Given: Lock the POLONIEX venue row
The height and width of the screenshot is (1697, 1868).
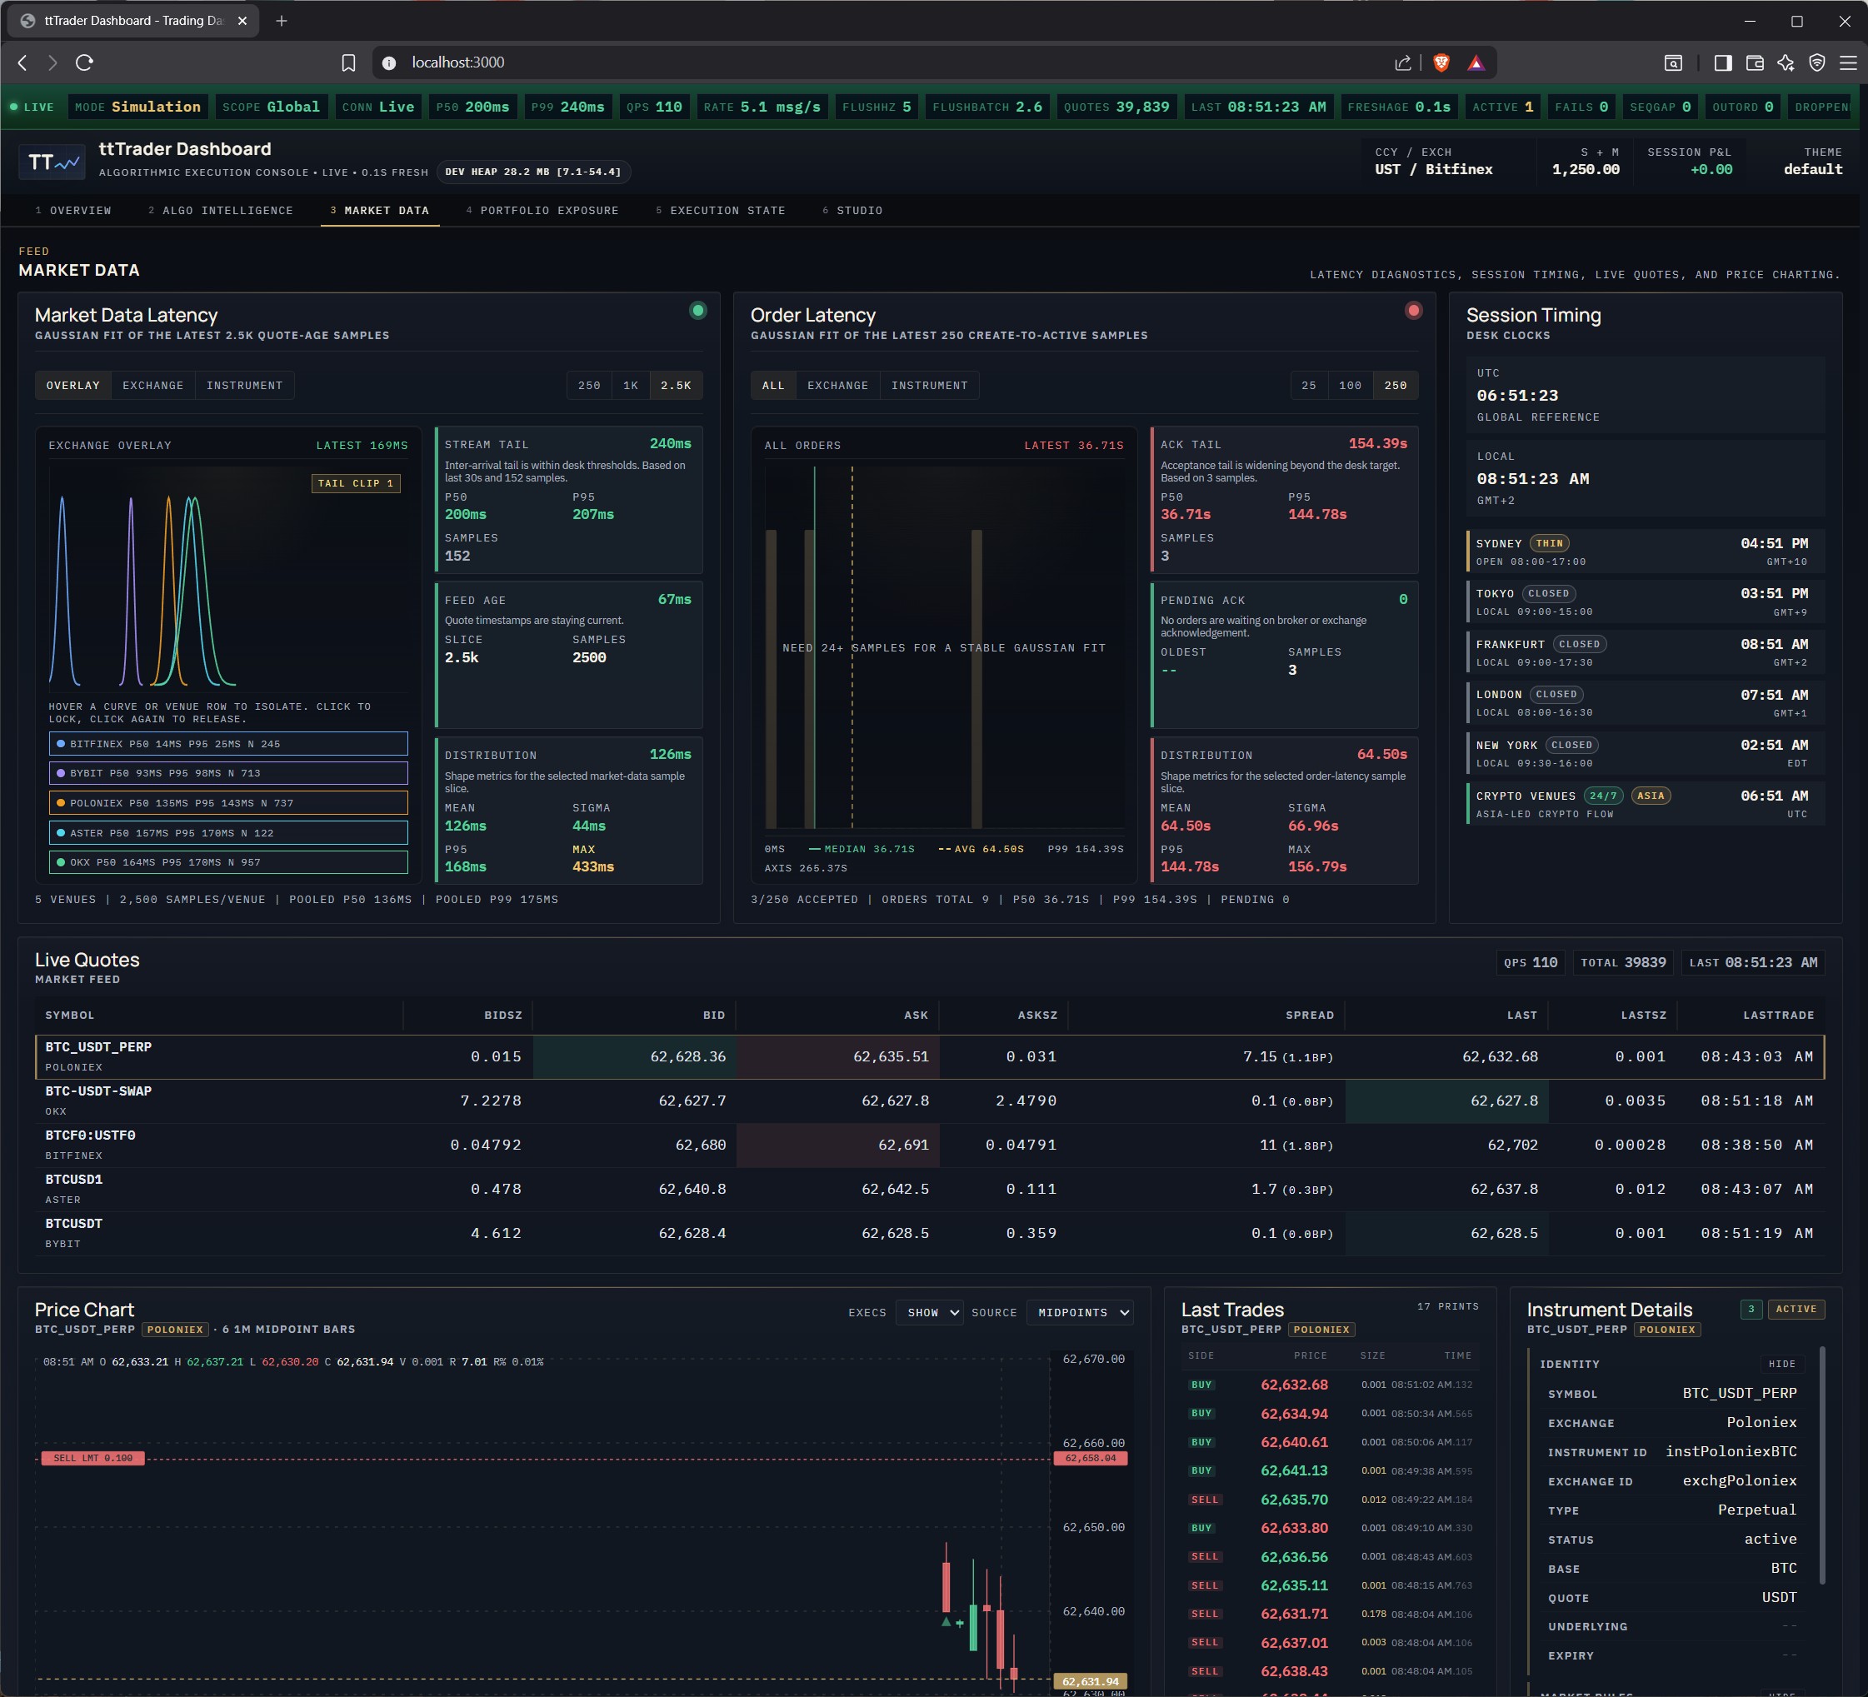Looking at the screenshot, I should pyautogui.click(x=228, y=803).
